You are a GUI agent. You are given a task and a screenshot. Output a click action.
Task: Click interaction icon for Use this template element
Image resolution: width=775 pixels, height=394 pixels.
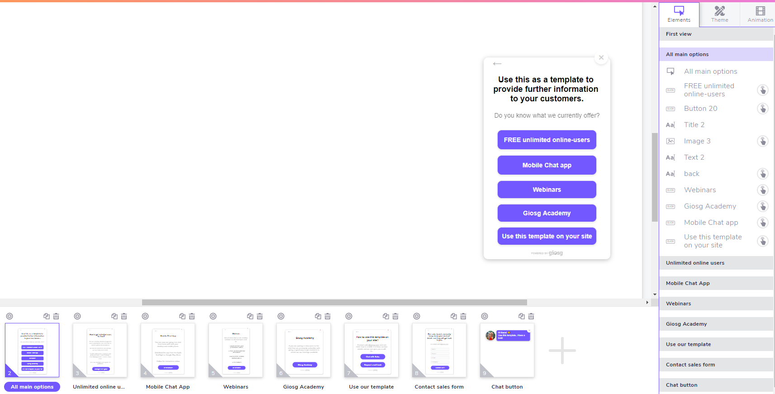coord(763,241)
